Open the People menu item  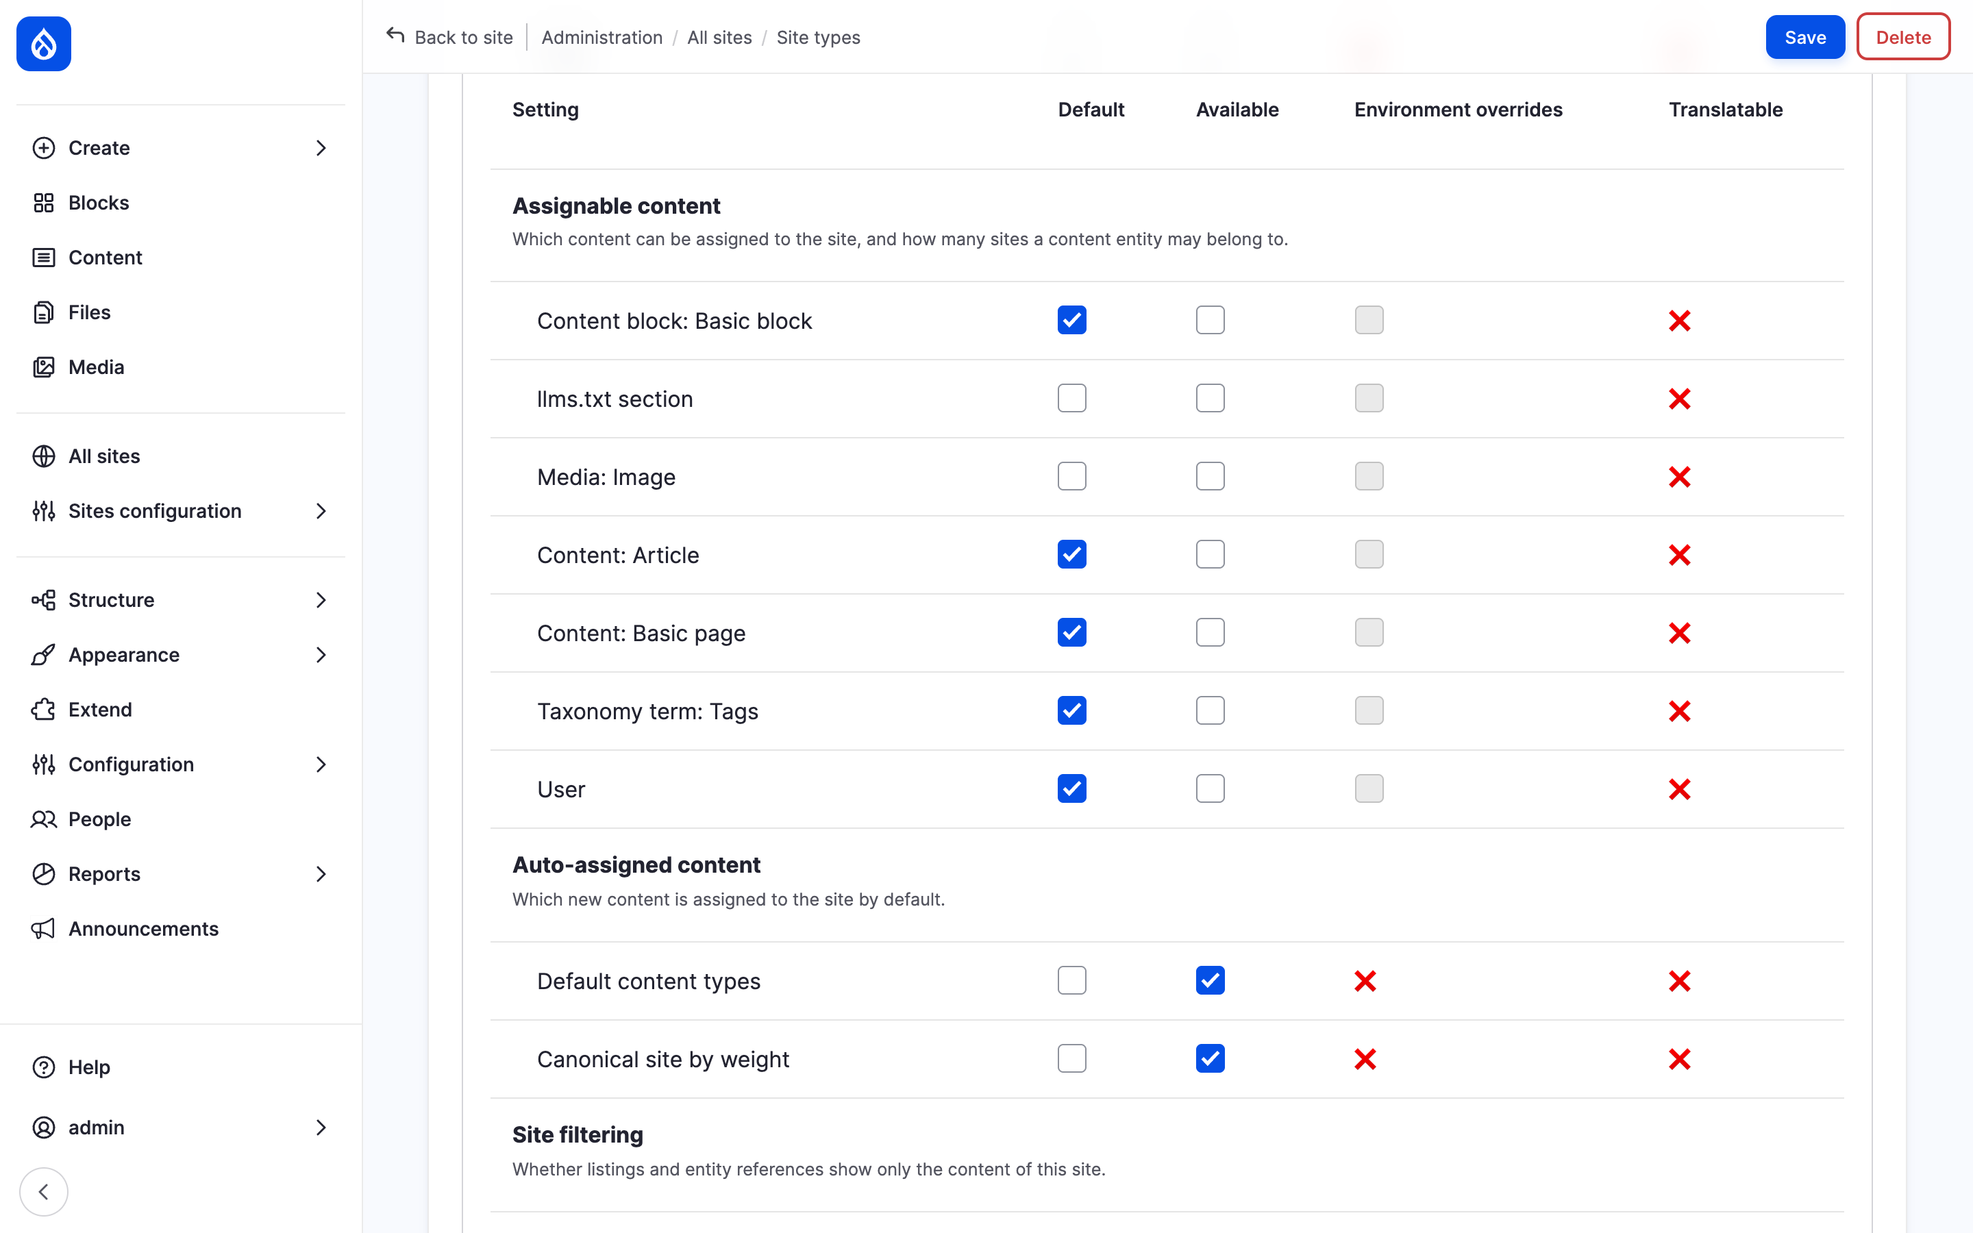[x=181, y=819]
